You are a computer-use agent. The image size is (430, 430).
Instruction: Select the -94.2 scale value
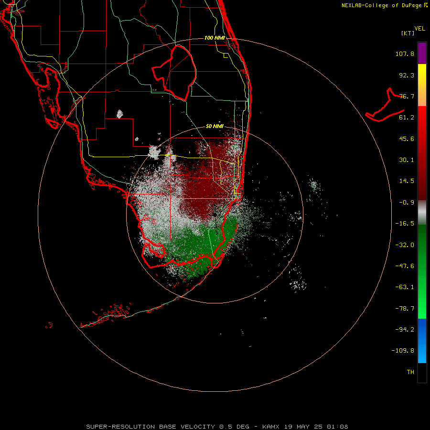click(x=405, y=330)
